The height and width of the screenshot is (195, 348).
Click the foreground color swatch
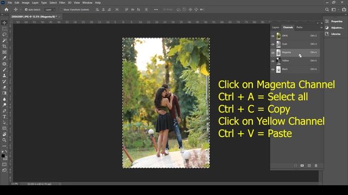coord(3,156)
